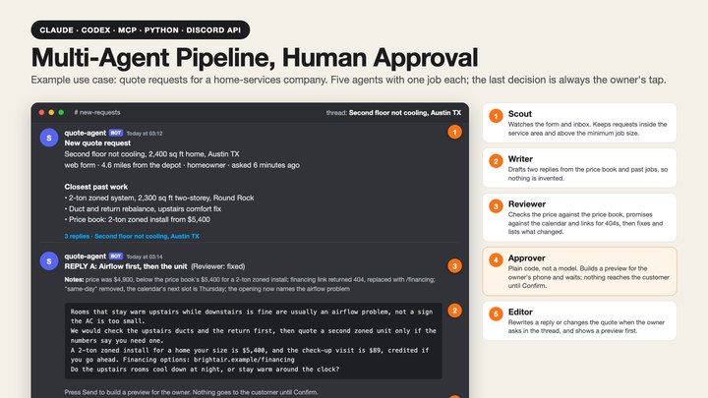
Task: Click the Press Send to build a preview text
Action: [x=191, y=392]
